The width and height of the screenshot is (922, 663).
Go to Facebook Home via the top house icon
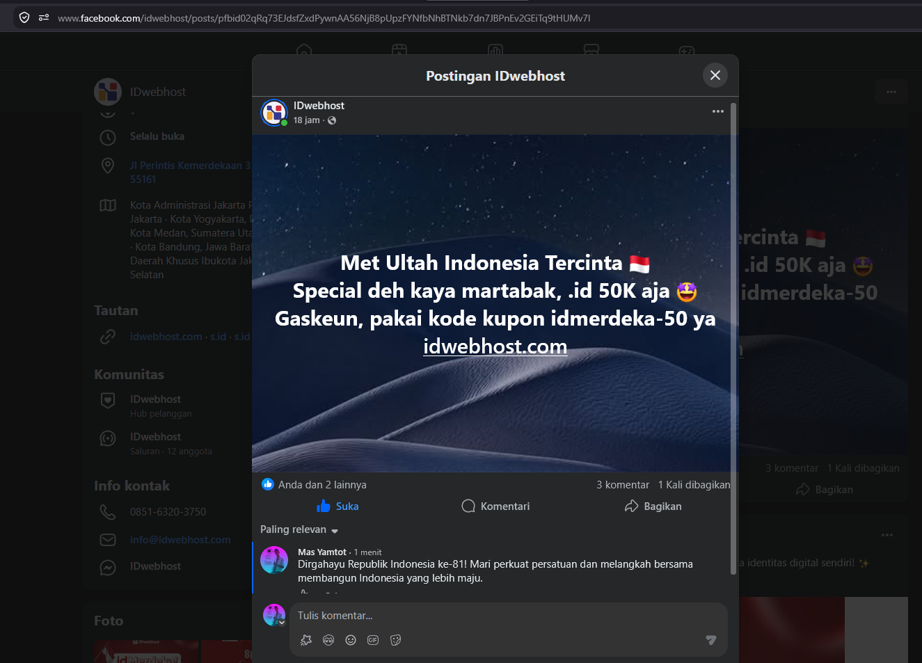(304, 50)
